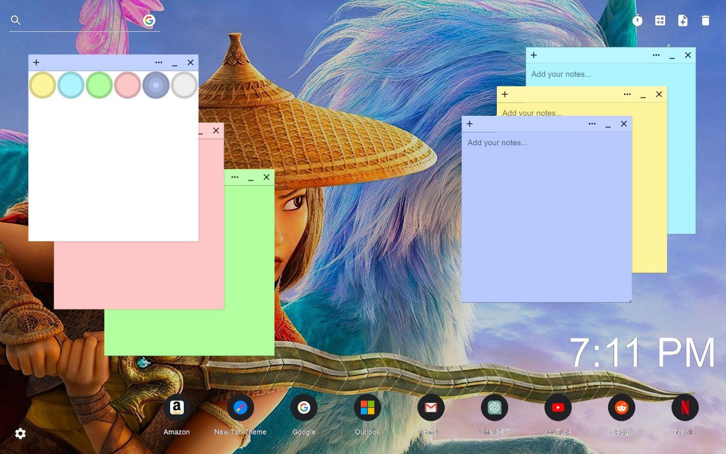Click the plus icon on the periwinkle note

coord(470,124)
